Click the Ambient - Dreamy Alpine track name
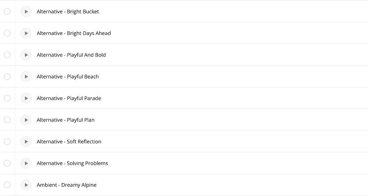368x196 pixels. click(67, 185)
